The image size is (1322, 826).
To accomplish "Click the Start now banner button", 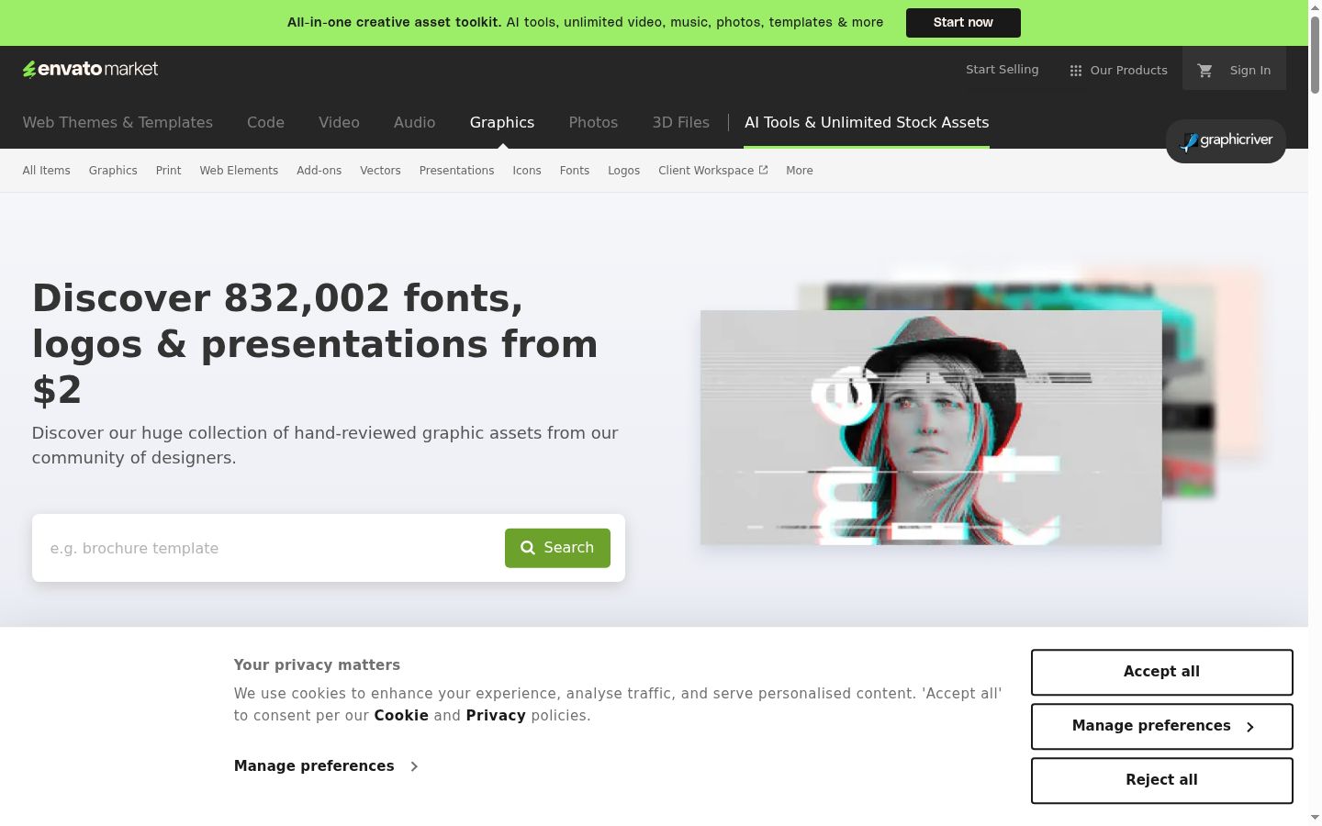I will pos(963,23).
